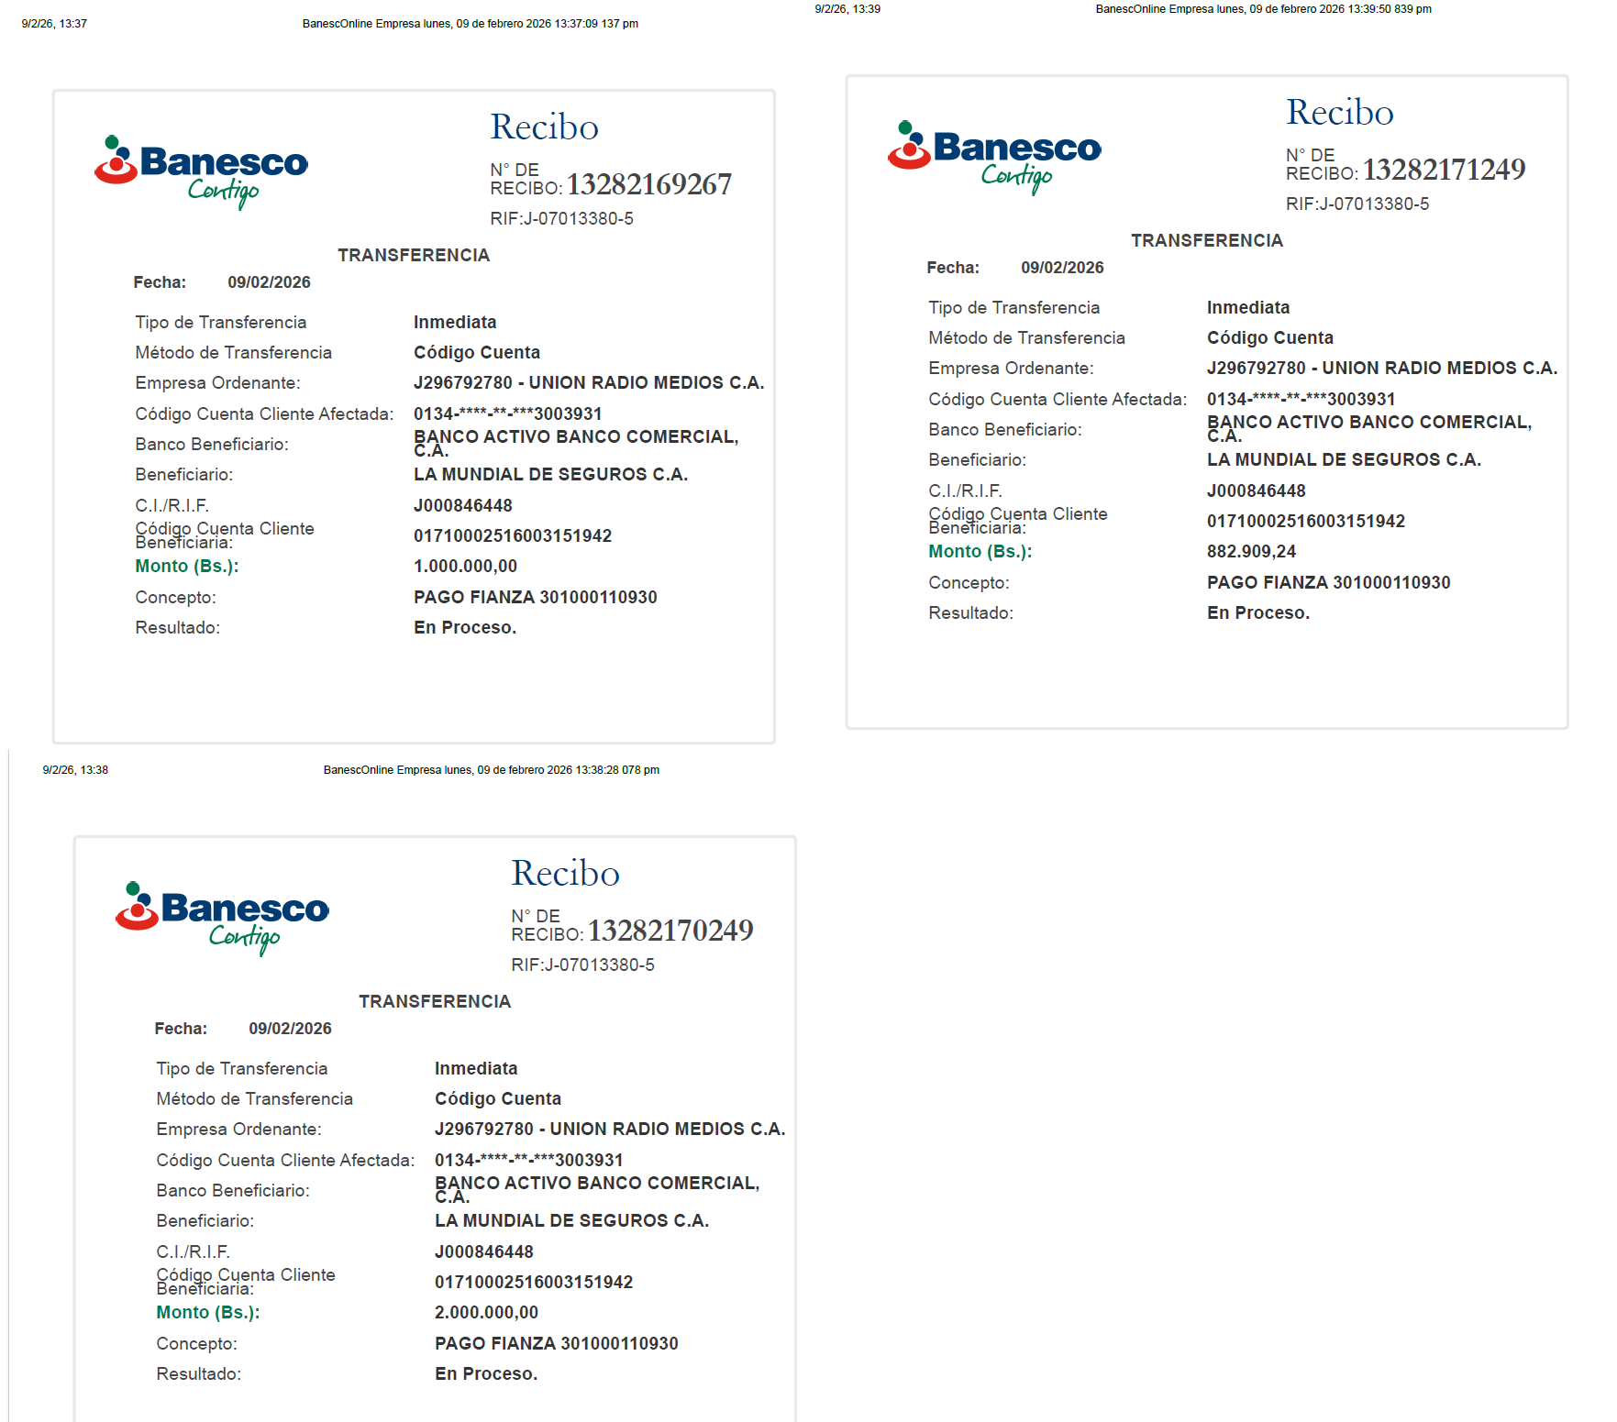
Task: Select receipt number 13282171249
Action: [x=1443, y=171]
